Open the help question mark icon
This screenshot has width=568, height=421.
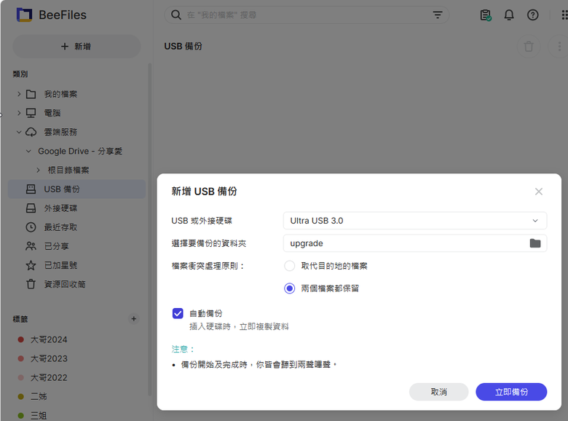click(x=532, y=15)
